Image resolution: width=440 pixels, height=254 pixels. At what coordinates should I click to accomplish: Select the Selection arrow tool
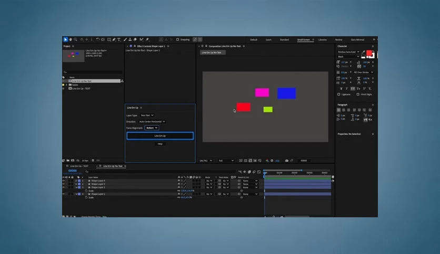[65, 39]
